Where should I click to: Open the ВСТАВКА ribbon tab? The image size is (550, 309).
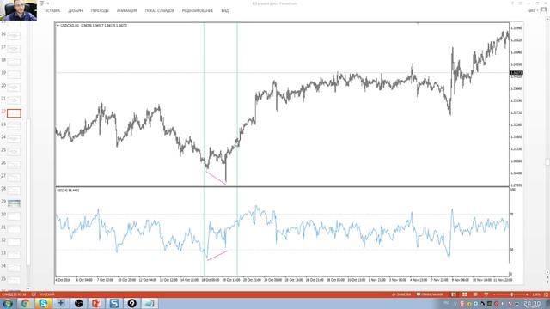[x=52, y=11]
